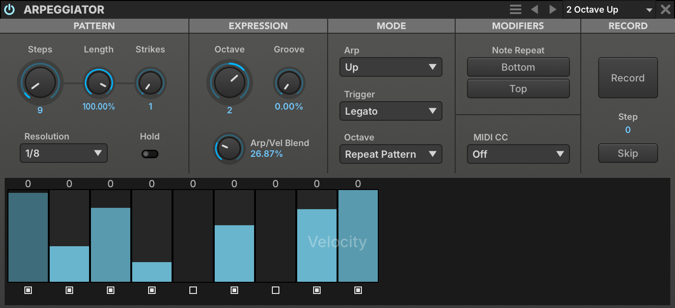The height and width of the screenshot is (308, 675).
Task: Click the empty step 5 velocity column
Action: click(193, 236)
